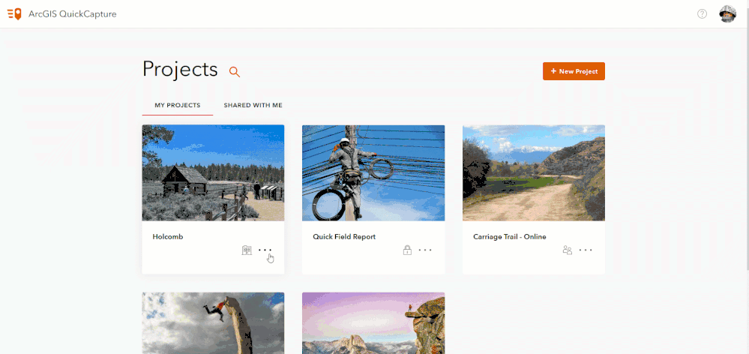Image resolution: width=749 pixels, height=354 pixels.
Task: Open the rock climber project thumbnail
Action: 213,322
